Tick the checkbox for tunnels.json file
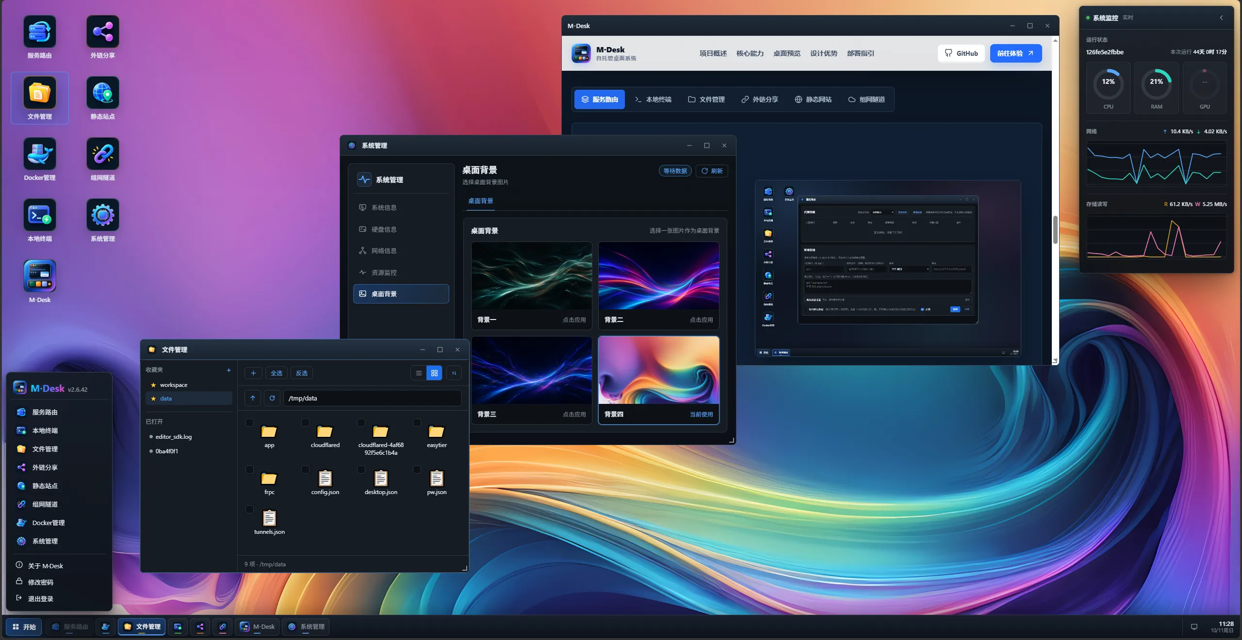1242x640 pixels. pos(249,509)
